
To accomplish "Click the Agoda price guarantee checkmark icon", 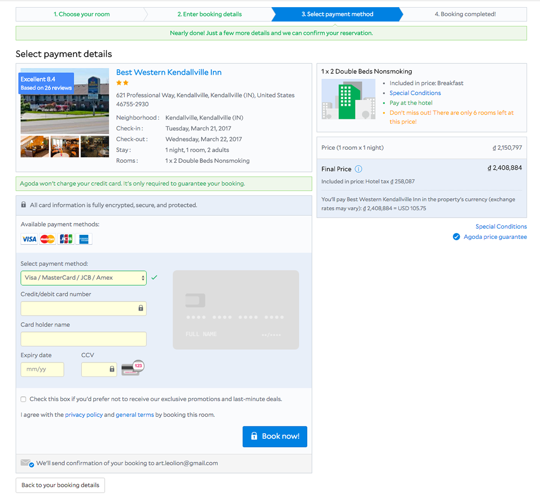I will [x=456, y=237].
